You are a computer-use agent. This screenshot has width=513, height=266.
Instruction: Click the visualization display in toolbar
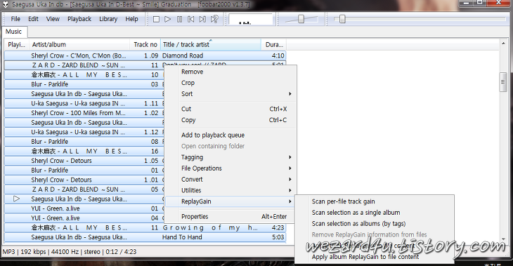tap(251, 19)
